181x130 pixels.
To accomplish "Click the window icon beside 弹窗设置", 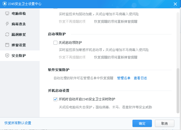I will 7,45.
